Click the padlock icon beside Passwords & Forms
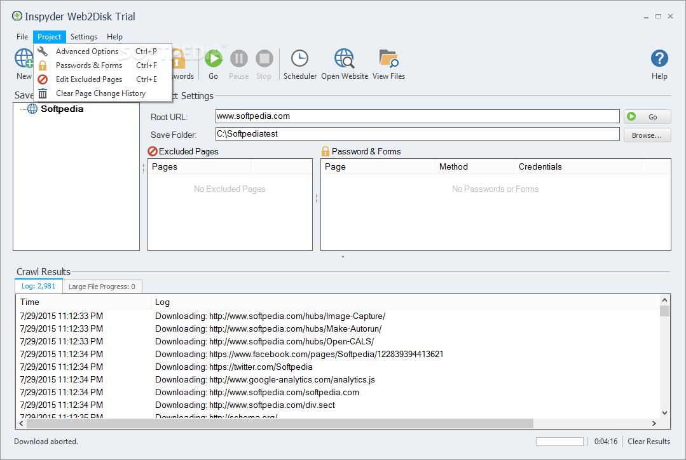 (43, 65)
